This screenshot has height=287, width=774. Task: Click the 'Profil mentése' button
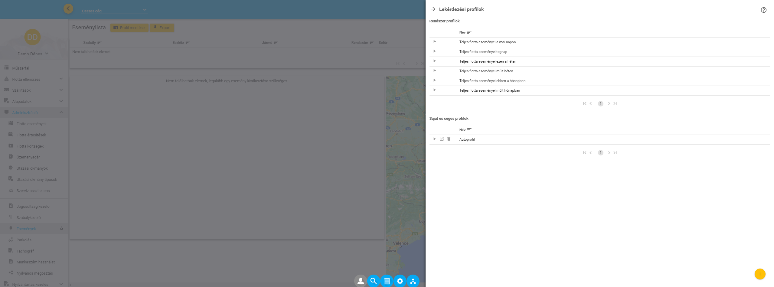coord(129,28)
